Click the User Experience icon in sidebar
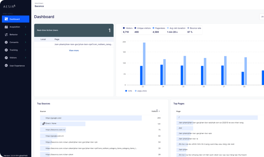Image resolution: width=264 pixels, height=157 pixels. (6, 65)
